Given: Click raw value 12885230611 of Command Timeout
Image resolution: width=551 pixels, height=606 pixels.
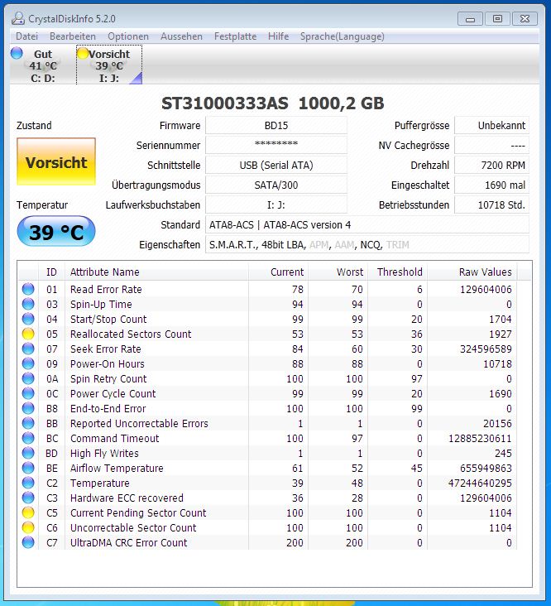Looking at the screenshot, I should click(x=480, y=438).
